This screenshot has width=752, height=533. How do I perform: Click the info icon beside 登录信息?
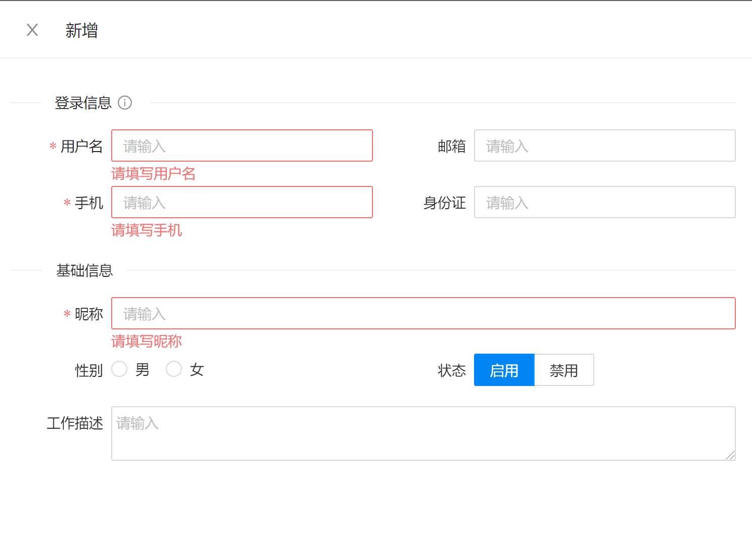(125, 103)
